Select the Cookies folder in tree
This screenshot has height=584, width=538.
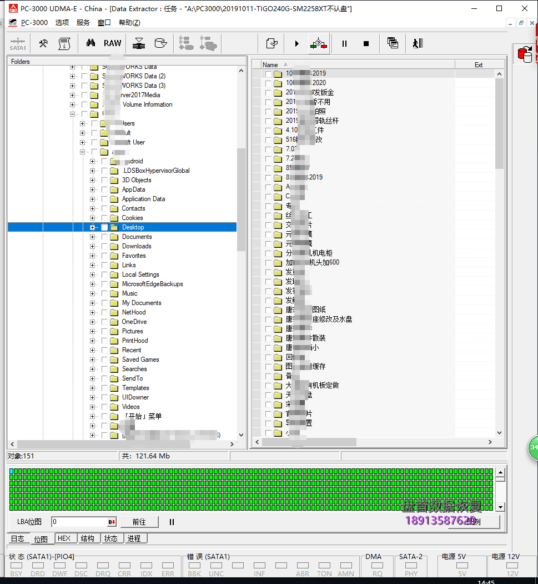click(133, 218)
